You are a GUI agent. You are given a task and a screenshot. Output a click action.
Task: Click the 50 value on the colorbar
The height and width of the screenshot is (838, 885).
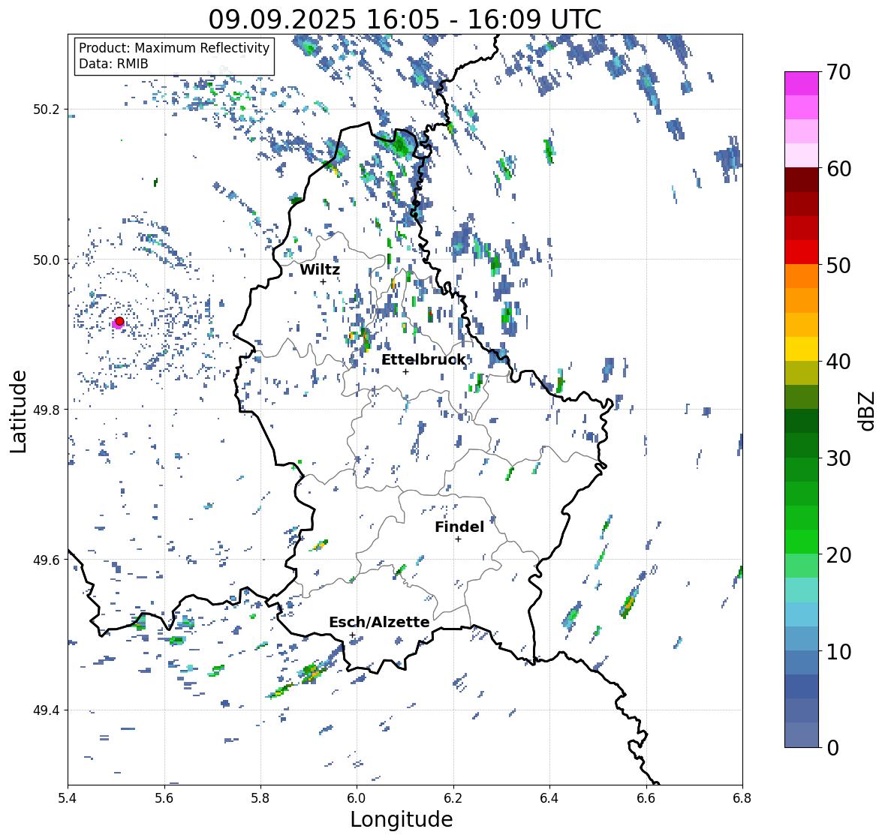pyautogui.click(x=838, y=266)
